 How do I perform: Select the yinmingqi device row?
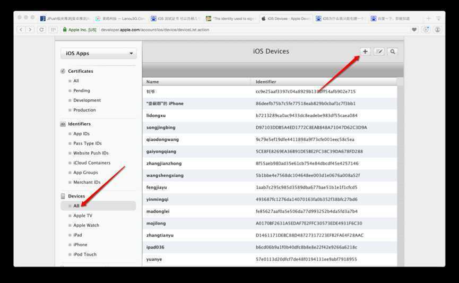click(270, 199)
